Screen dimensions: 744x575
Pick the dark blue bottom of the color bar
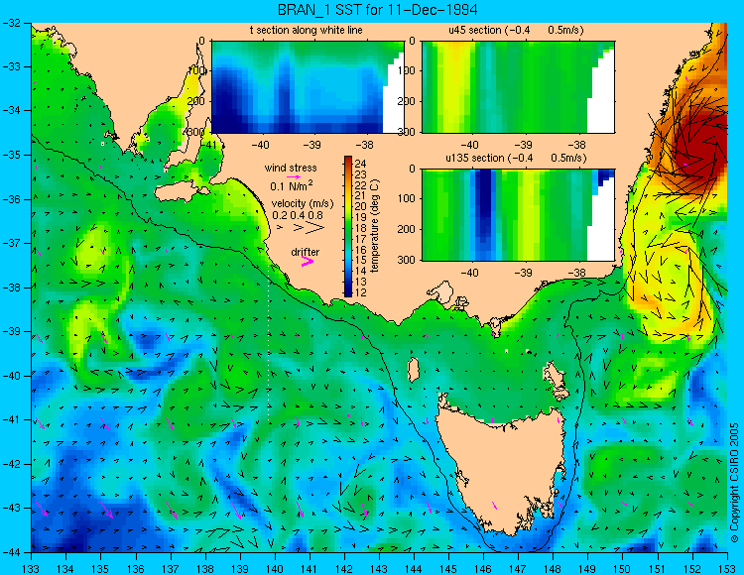[348, 292]
